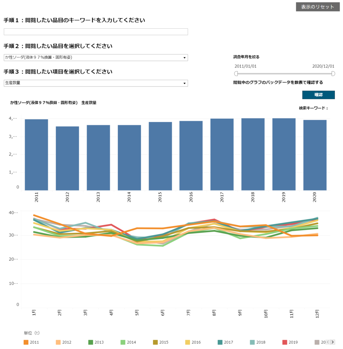Select the 2020 bar in the chart
Screen dimensions: 343x349
(315, 155)
